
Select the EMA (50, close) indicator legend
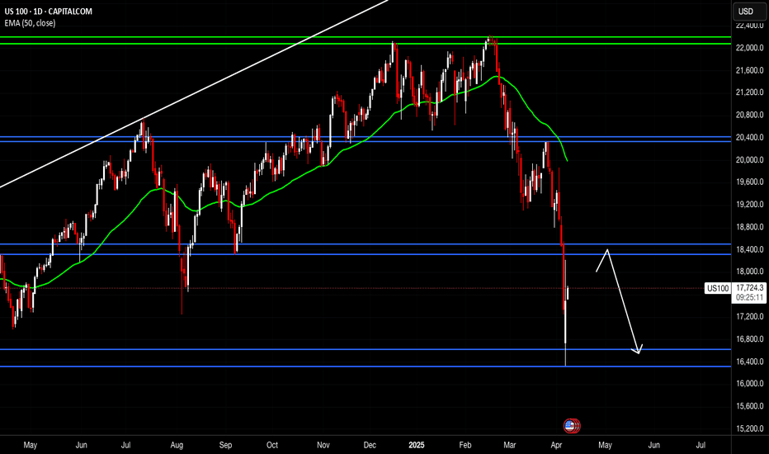(30, 23)
